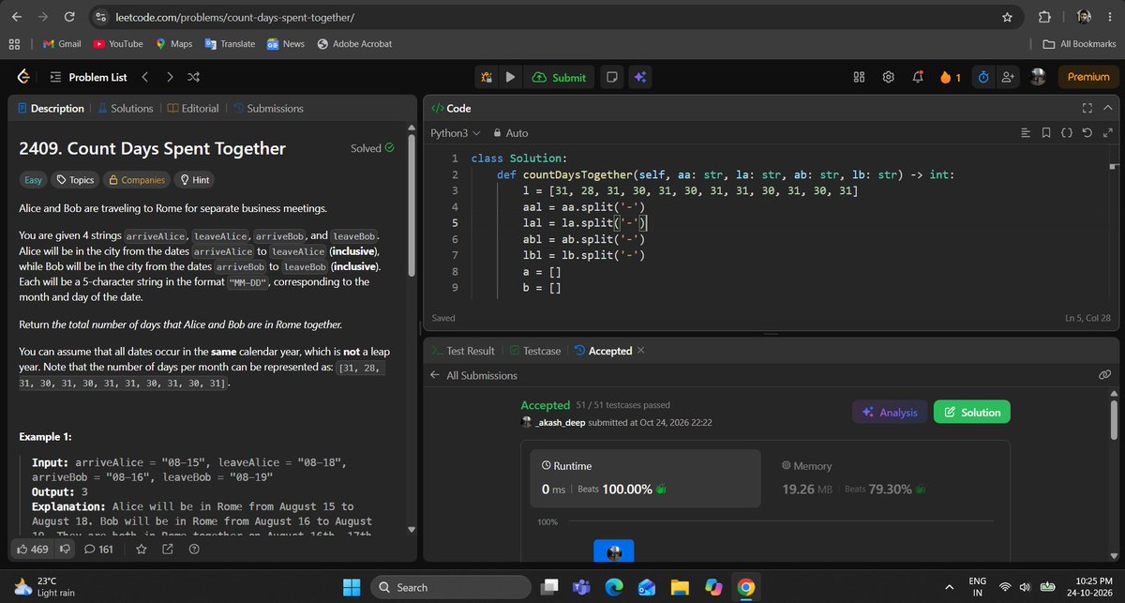
Task: Switch to the Editorial tab
Action: (x=192, y=108)
